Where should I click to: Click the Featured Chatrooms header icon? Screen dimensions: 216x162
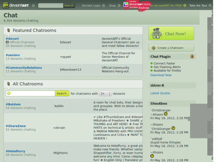click(x=9, y=30)
